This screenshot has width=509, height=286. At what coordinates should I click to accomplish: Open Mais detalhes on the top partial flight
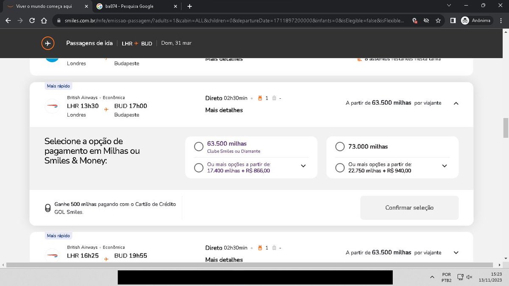(x=224, y=59)
